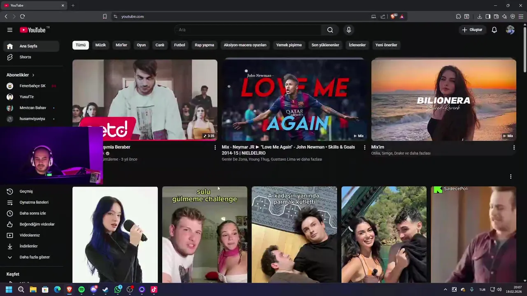Open husamviyuviyu subscription channel
The height and width of the screenshot is (296, 527).
point(31,119)
